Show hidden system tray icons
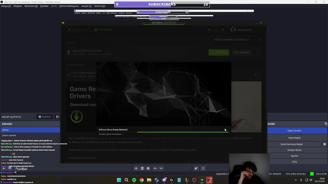Image resolution: width=328 pixels, height=184 pixels. coord(295,180)
